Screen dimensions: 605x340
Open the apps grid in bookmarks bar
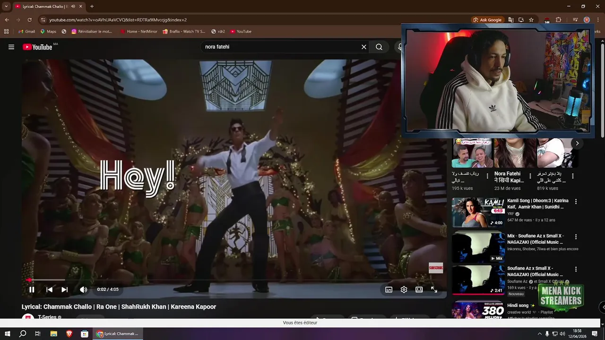6,32
